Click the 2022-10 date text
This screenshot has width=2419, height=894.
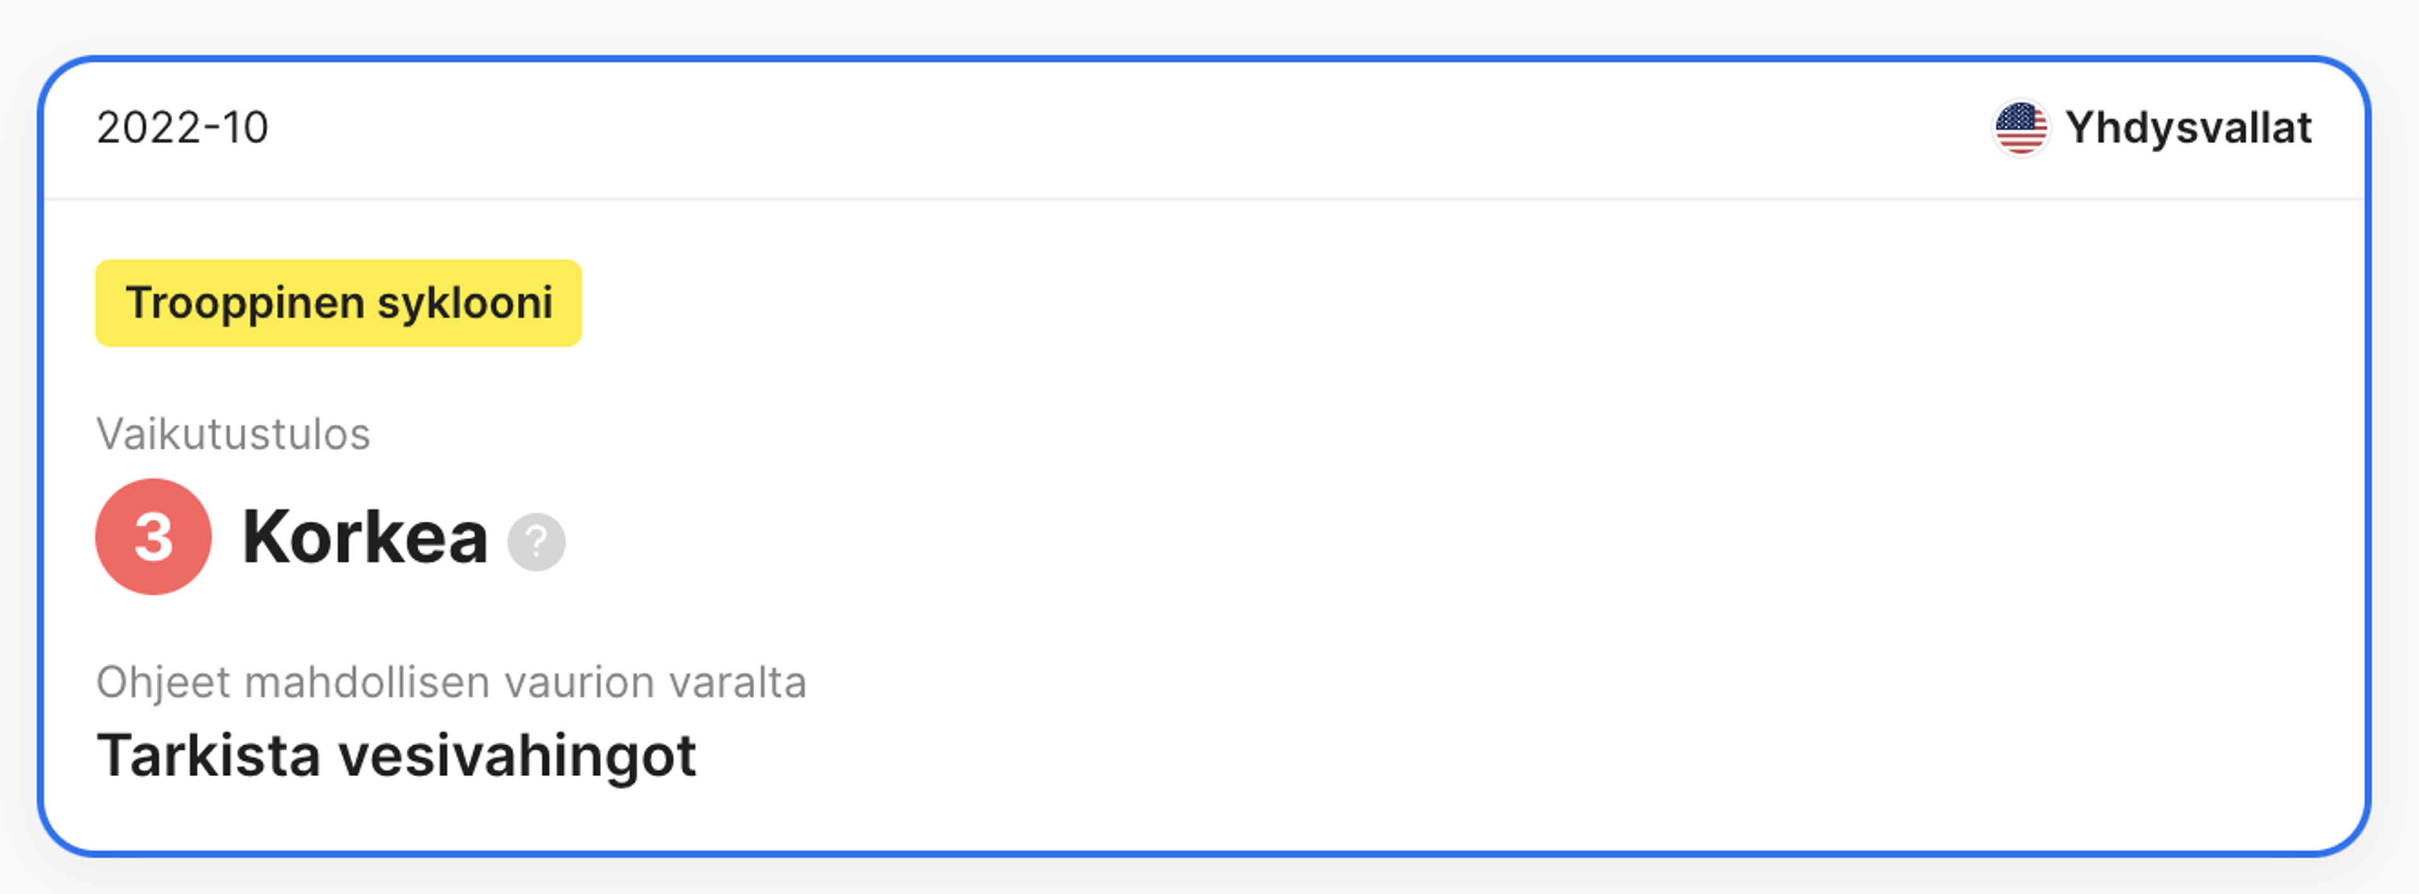182,128
